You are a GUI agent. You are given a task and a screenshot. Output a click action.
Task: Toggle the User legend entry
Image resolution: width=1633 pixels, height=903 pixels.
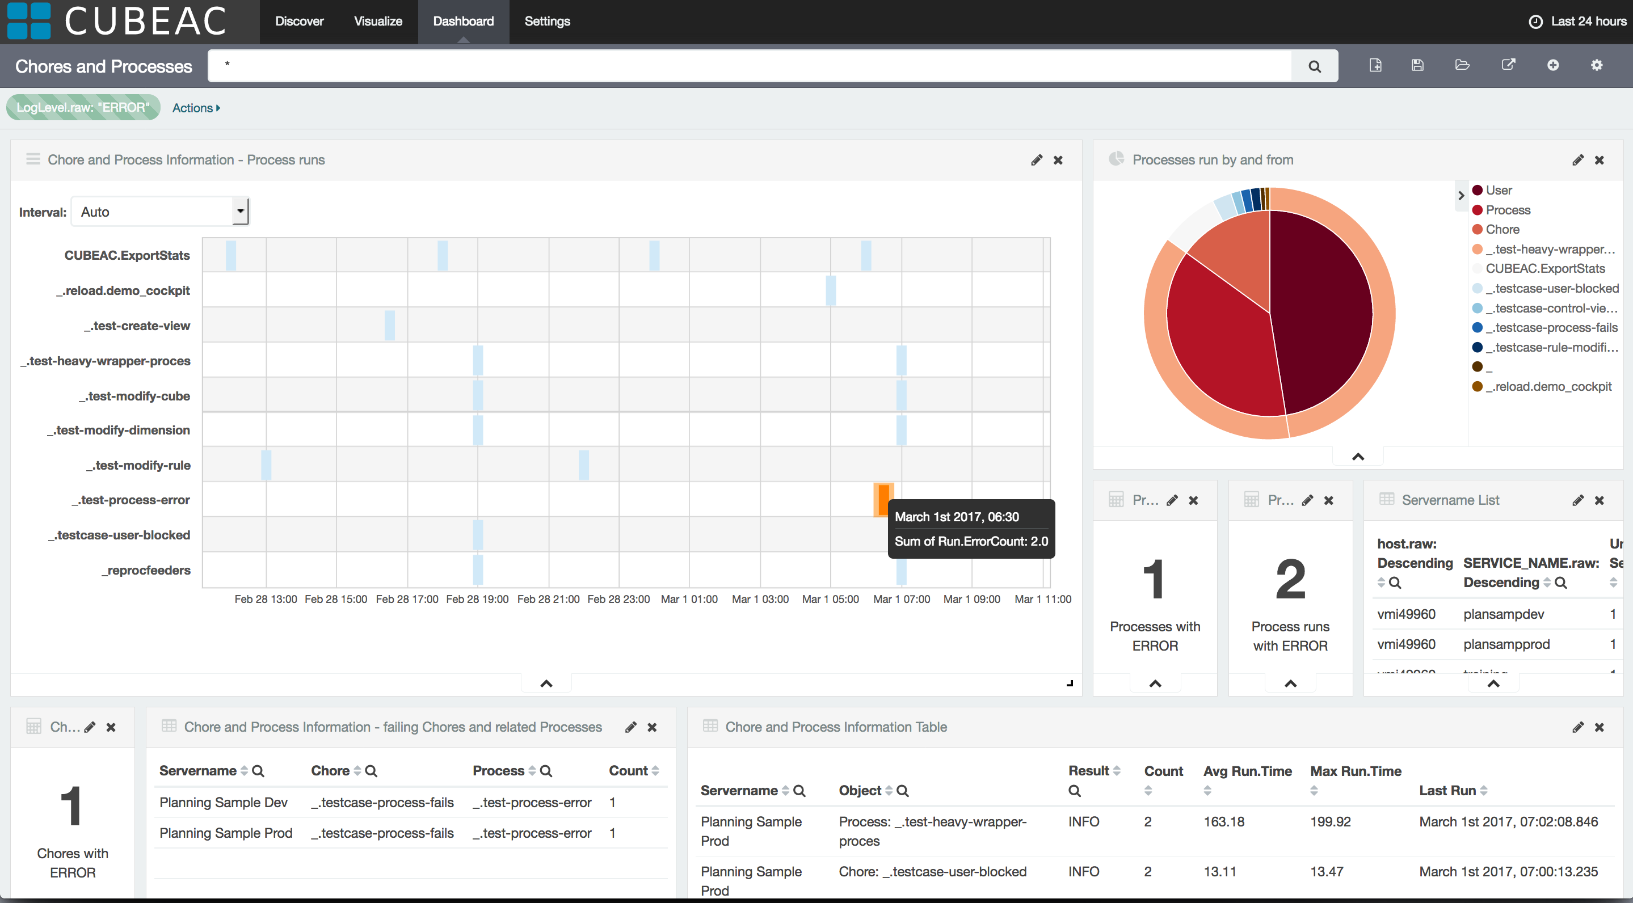click(x=1498, y=190)
